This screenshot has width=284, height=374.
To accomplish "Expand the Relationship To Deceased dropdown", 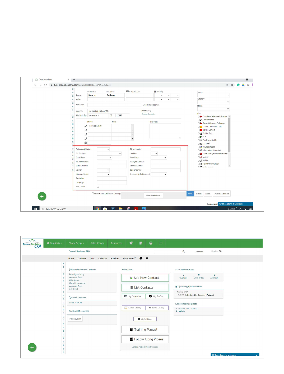I will click(x=159, y=175).
